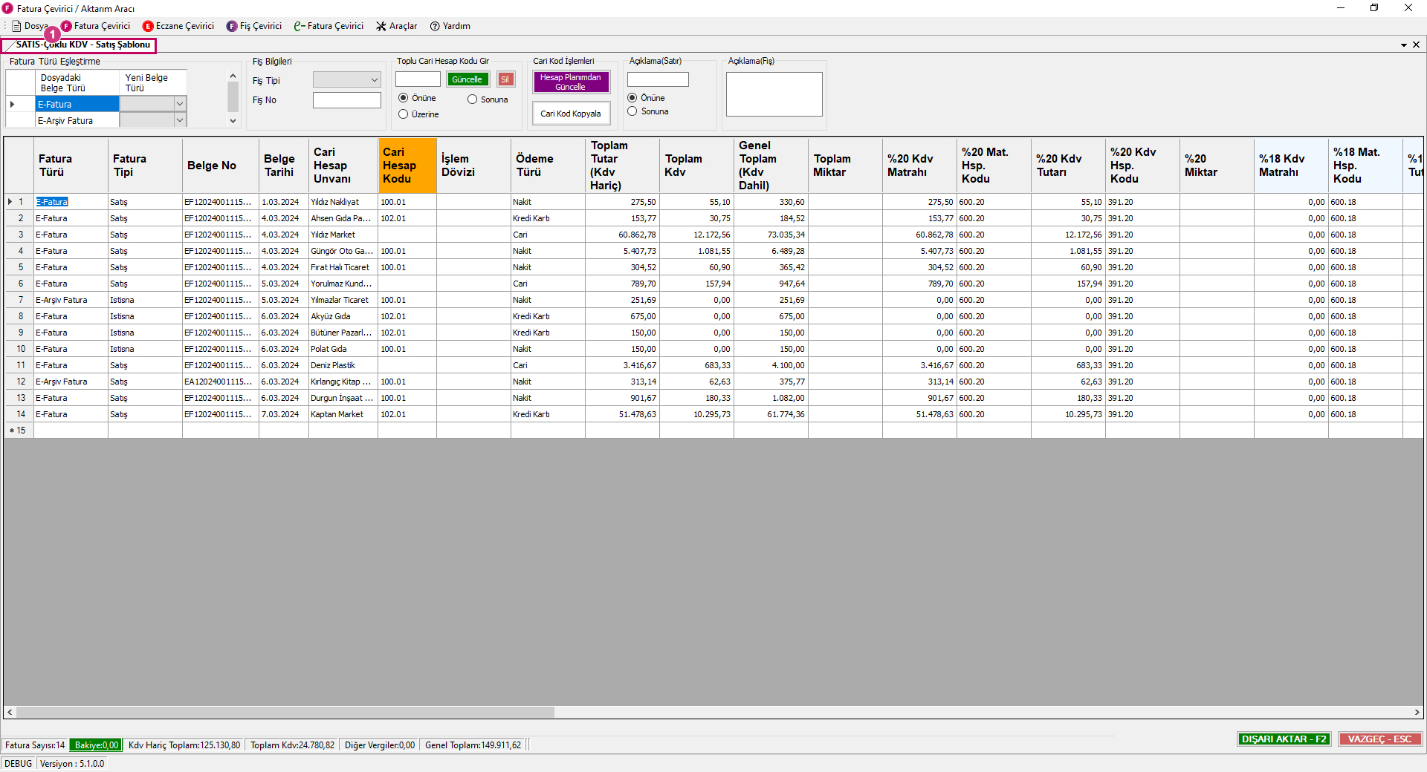Select Sonuna in Toplu Cari Hesap

pos(473,99)
